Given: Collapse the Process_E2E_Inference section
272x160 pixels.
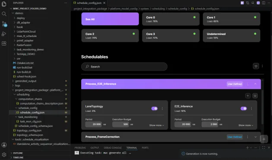Looking at the screenshot, I should click(x=255, y=84).
